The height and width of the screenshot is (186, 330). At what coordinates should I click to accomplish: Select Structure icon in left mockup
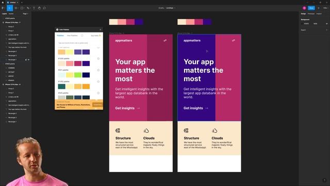[118, 131]
